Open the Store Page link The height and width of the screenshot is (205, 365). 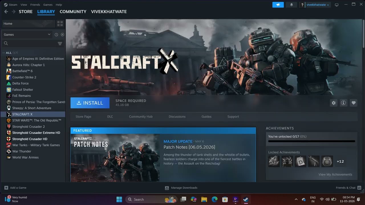click(x=83, y=117)
